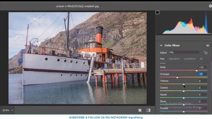Screen dimensions: 212x119
Task: Click the Reds hue slider handle
Action: pyautogui.click(x=197, y=70)
